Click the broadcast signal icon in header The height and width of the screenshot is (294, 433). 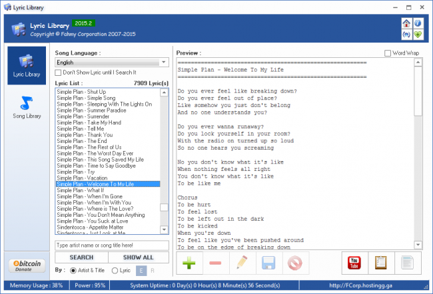[406, 35]
